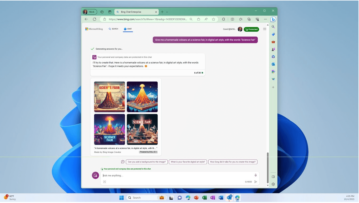Open the weather widget showing 82°F Sunny
This screenshot has height=203, width=359.
10,197
